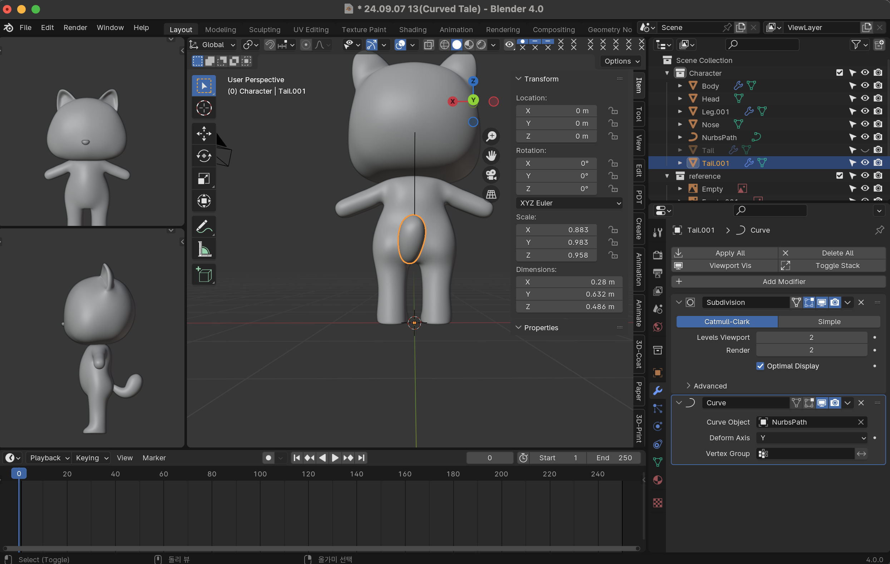The width and height of the screenshot is (890, 564).
Task: Switch perspective/orthographic grid icon
Action: click(x=491, y=194)
